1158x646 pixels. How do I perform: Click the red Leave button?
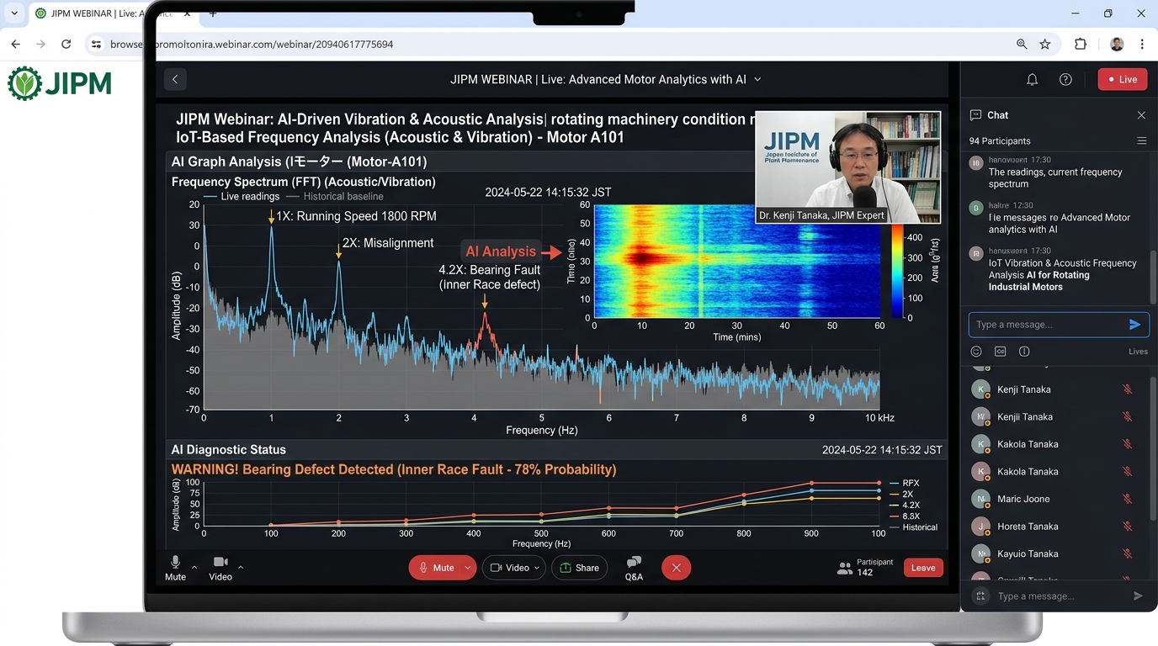(923, 568)
